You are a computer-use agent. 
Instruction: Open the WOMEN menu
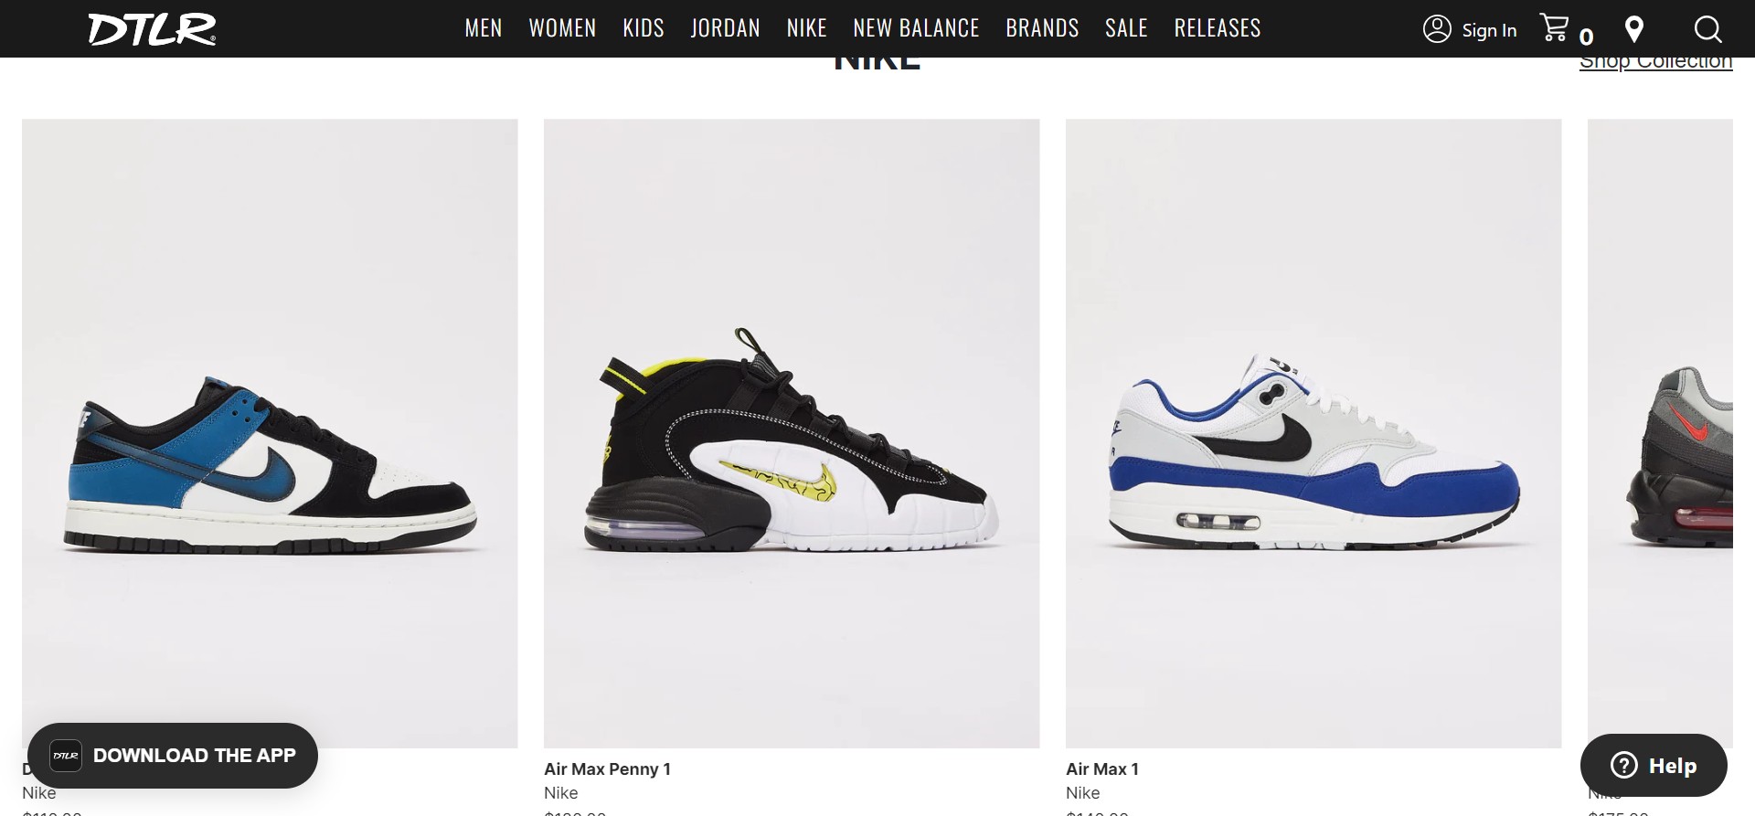coord(562,28)
